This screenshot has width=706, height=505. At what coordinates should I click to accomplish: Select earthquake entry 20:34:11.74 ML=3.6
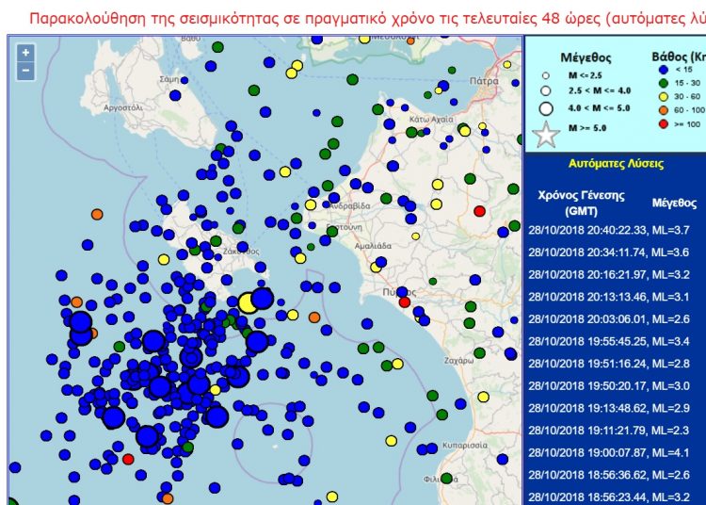coord(609,252)
